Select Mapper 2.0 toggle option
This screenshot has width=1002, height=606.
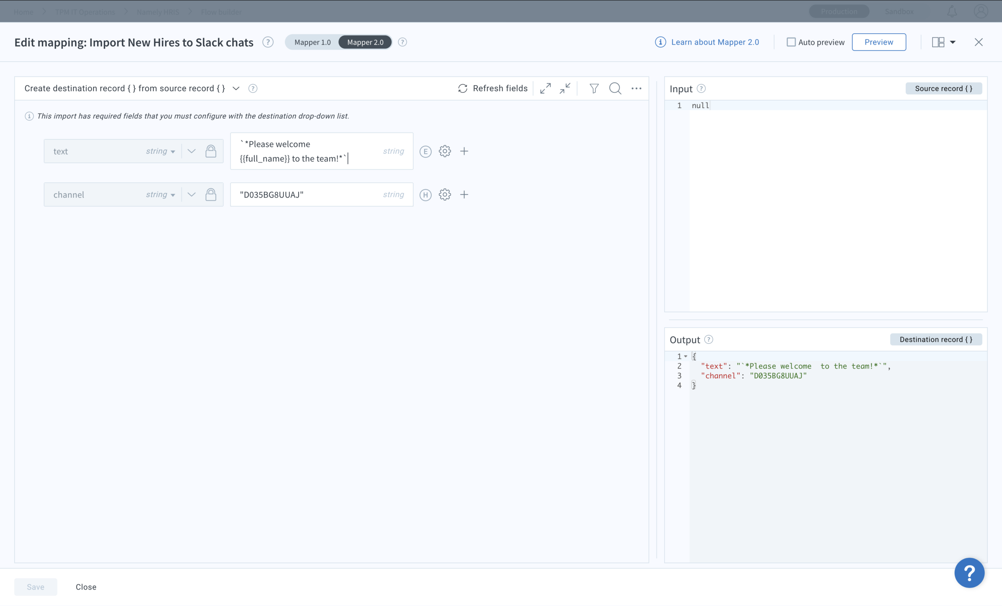point(365,42)
